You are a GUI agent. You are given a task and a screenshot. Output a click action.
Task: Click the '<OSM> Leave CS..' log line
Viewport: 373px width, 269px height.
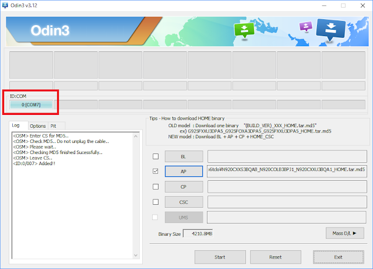(x=33, y=158)
